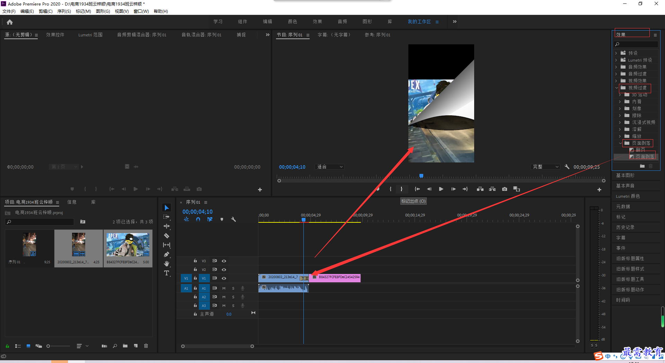Open the zoom level 适合 dropdown
665x363 pixels.
click(x=330, y=167)
